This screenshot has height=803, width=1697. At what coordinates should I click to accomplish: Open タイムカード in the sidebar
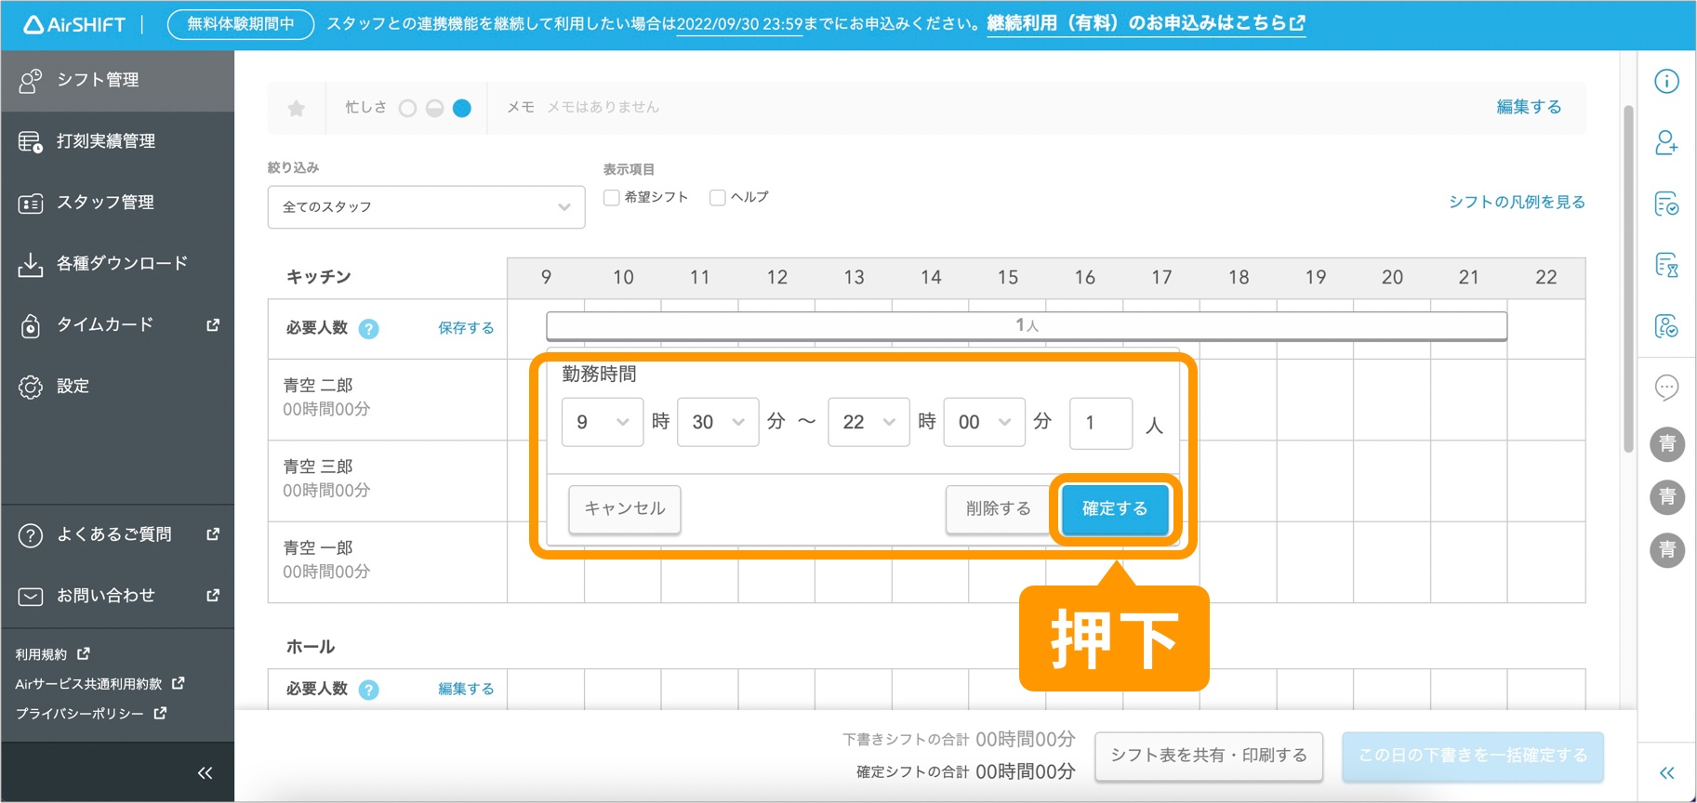point(117,325)
